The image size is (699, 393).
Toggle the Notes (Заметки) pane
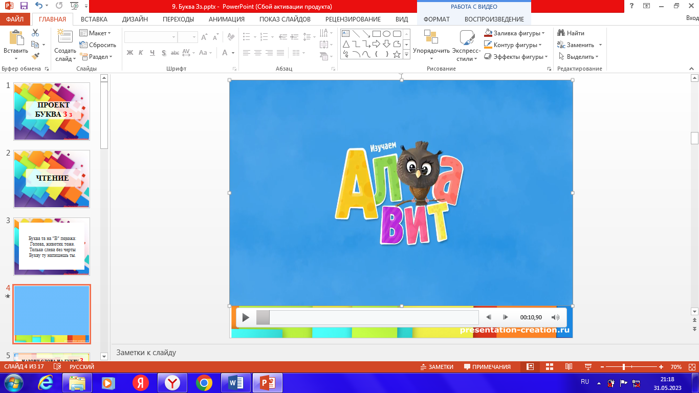(436, 367)
